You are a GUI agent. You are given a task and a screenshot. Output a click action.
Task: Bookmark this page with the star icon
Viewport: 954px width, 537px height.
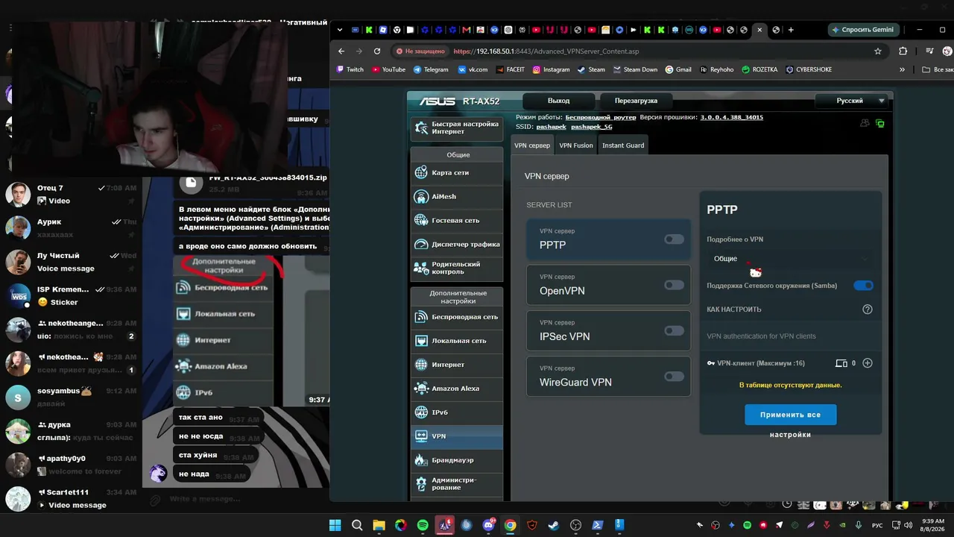pos(878,51)
